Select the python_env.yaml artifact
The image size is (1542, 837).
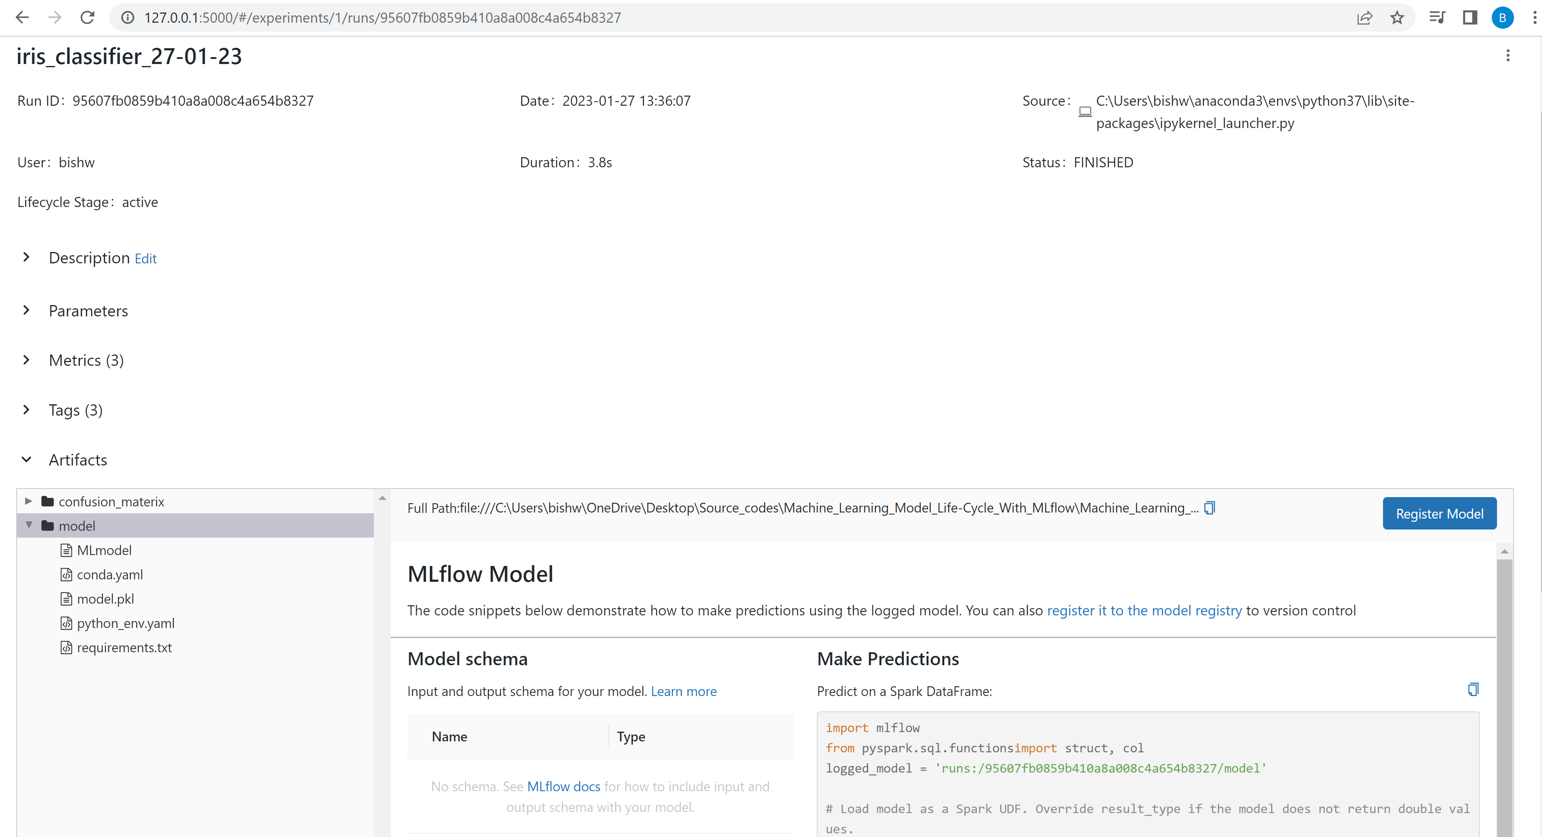(126, 623)
